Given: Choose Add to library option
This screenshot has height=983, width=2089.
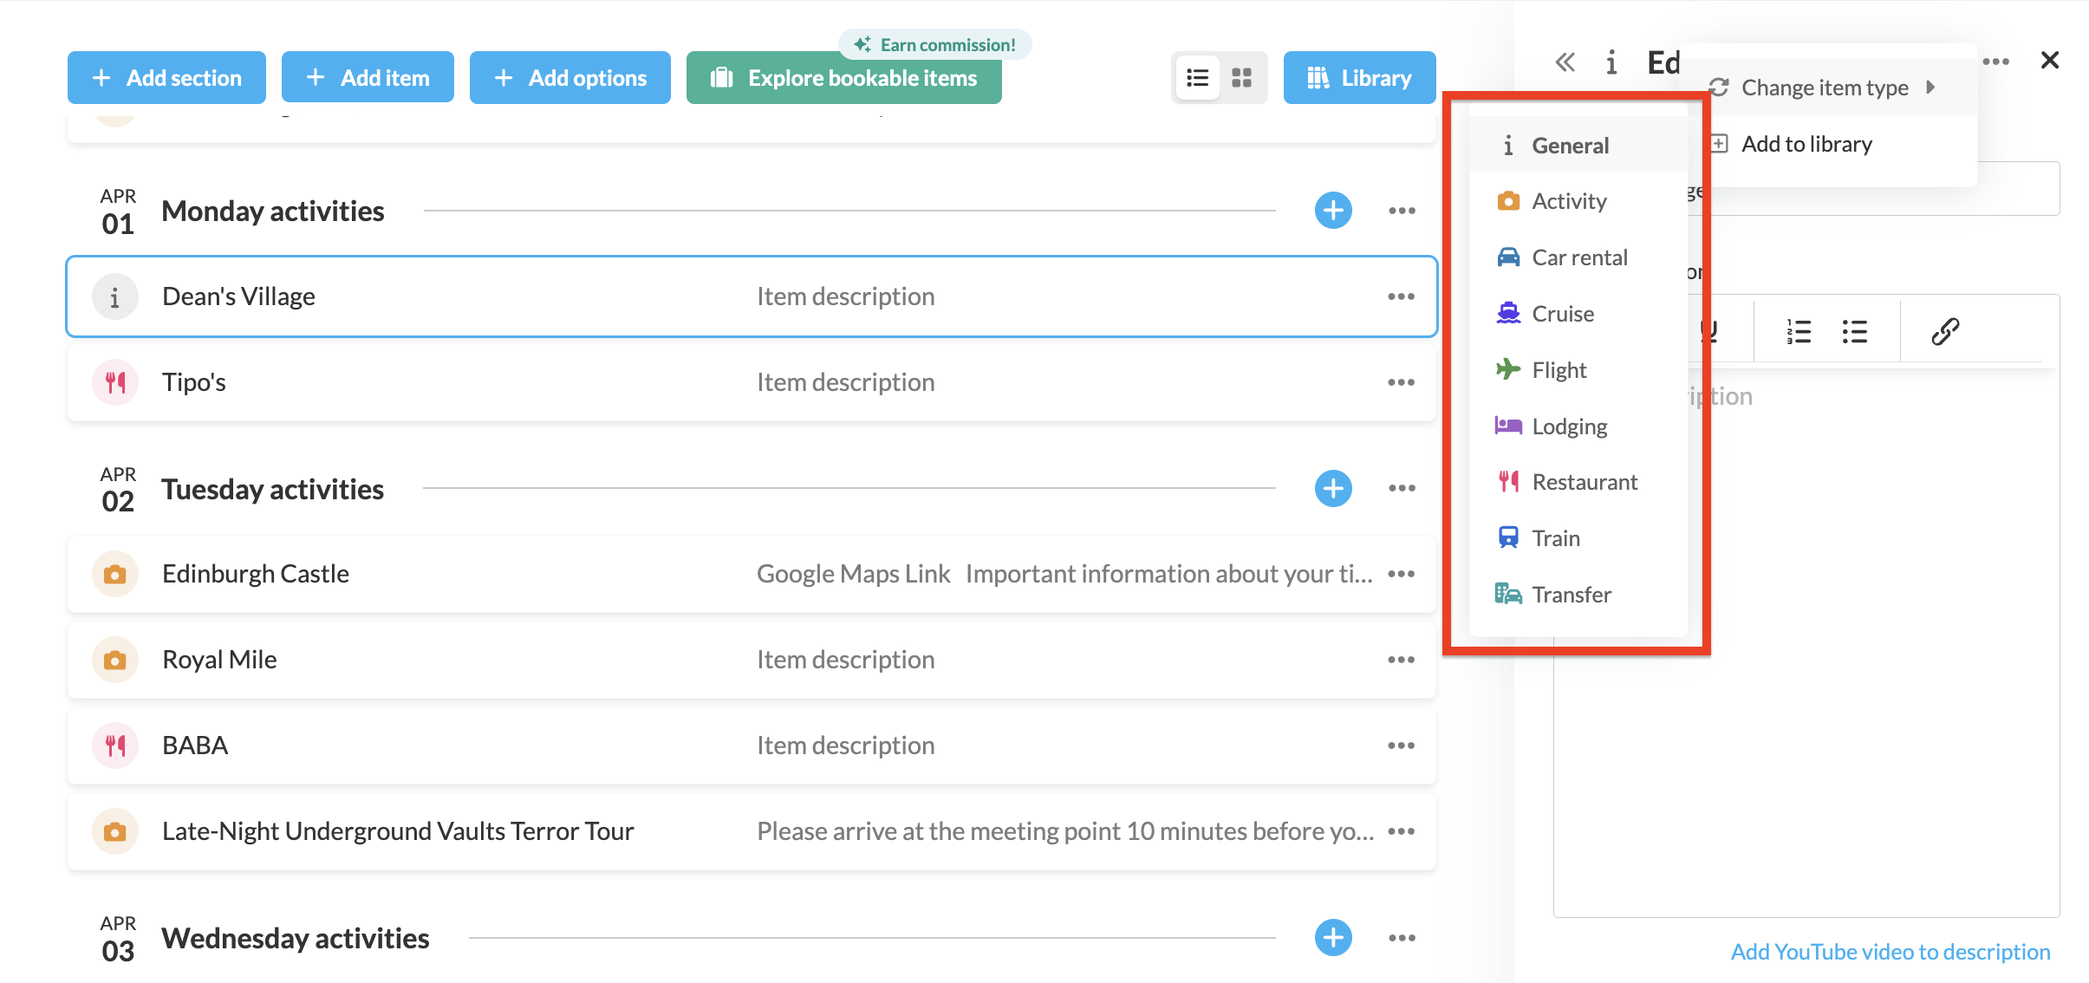Looking at the screenshot, I should 1806,144.
